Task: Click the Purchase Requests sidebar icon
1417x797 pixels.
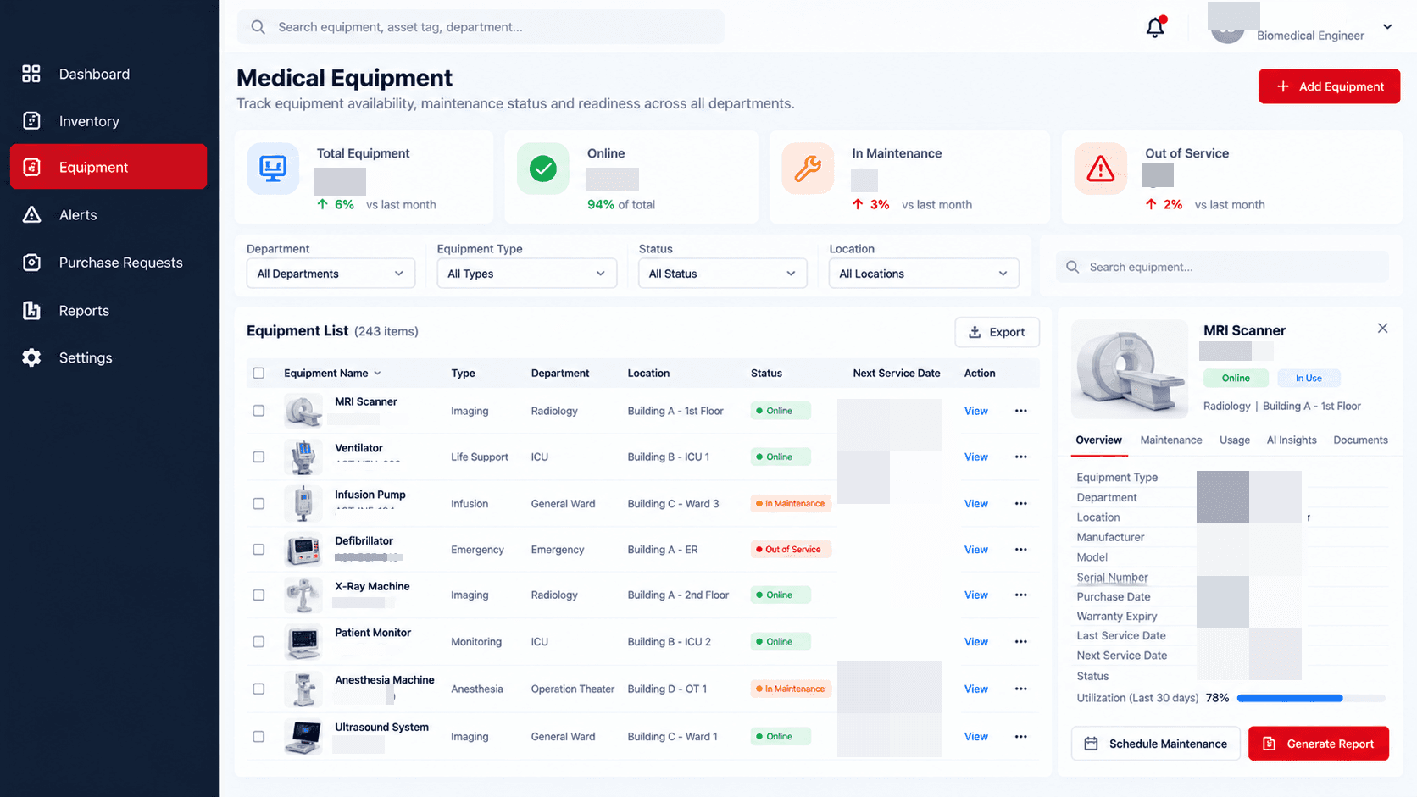Action: pos(31,263)
